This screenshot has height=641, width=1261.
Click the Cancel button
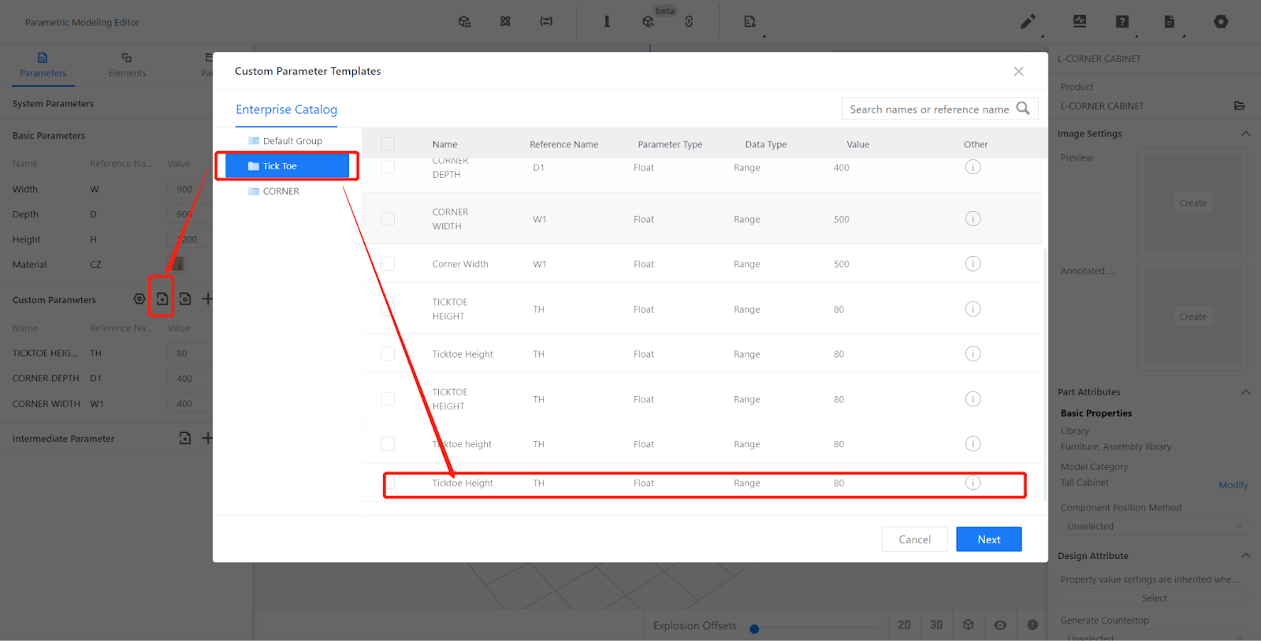click(914, 539)
